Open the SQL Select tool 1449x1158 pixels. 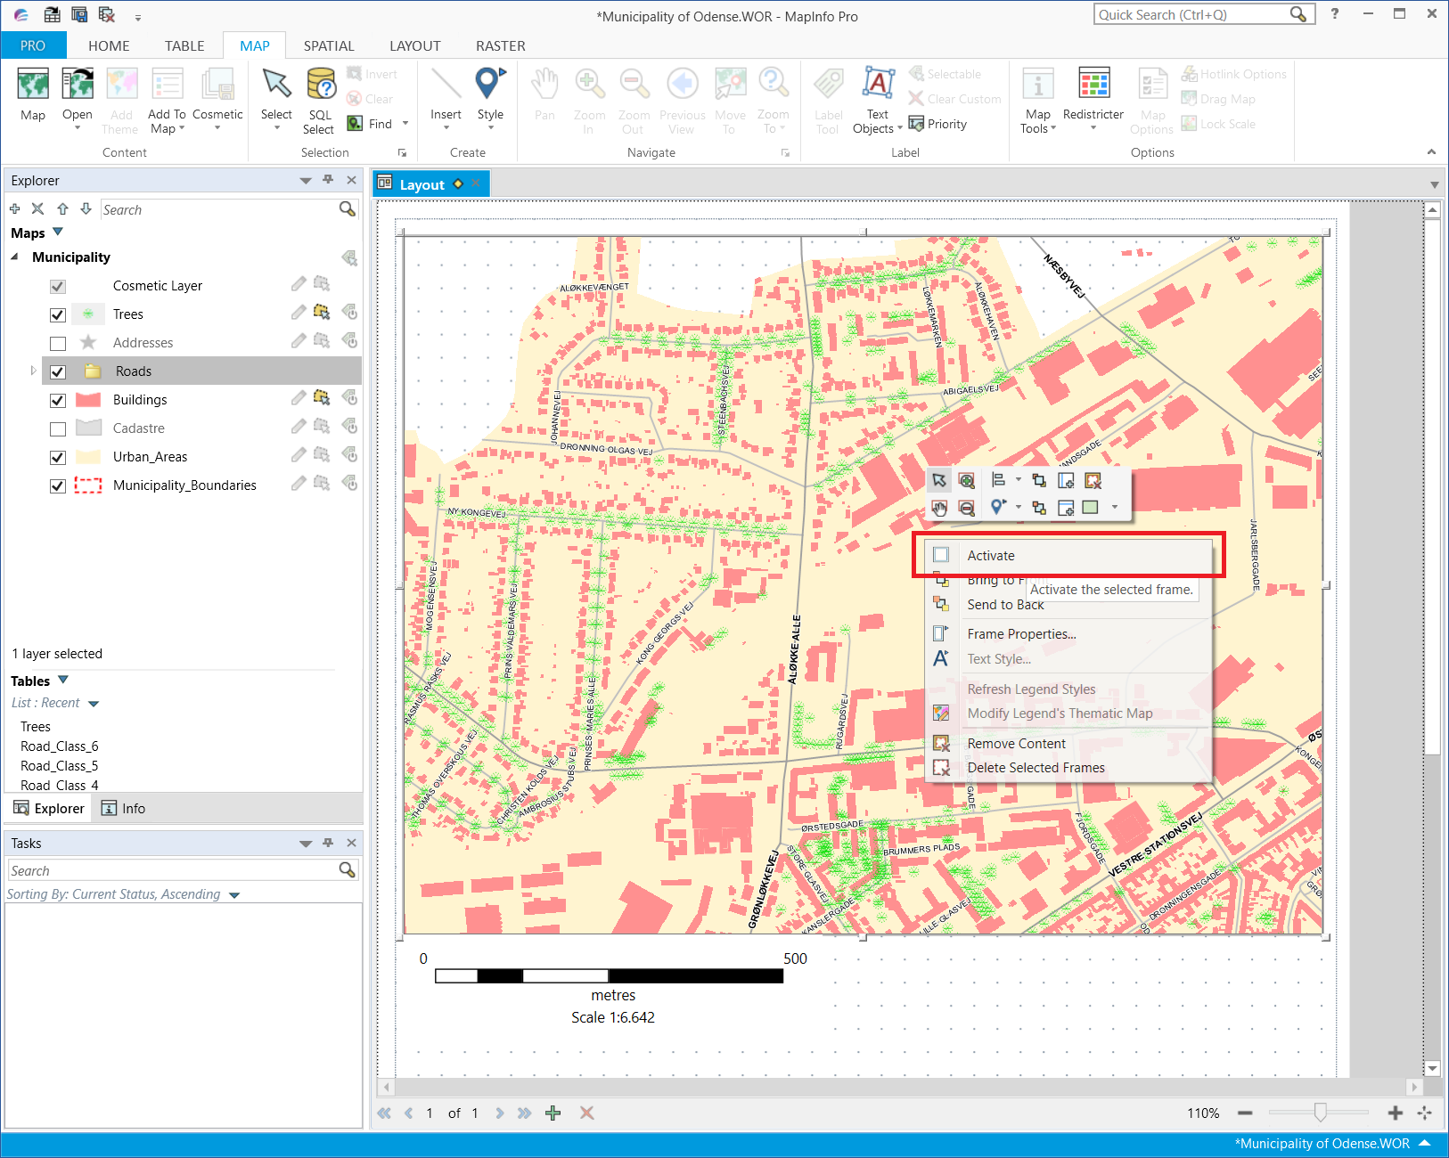pos(319,98)
